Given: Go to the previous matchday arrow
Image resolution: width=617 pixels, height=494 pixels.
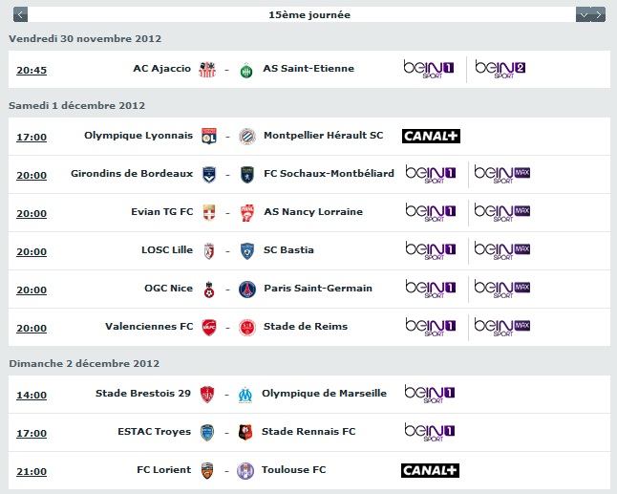Looking at the screenshot, I should [x=20, y=15].
